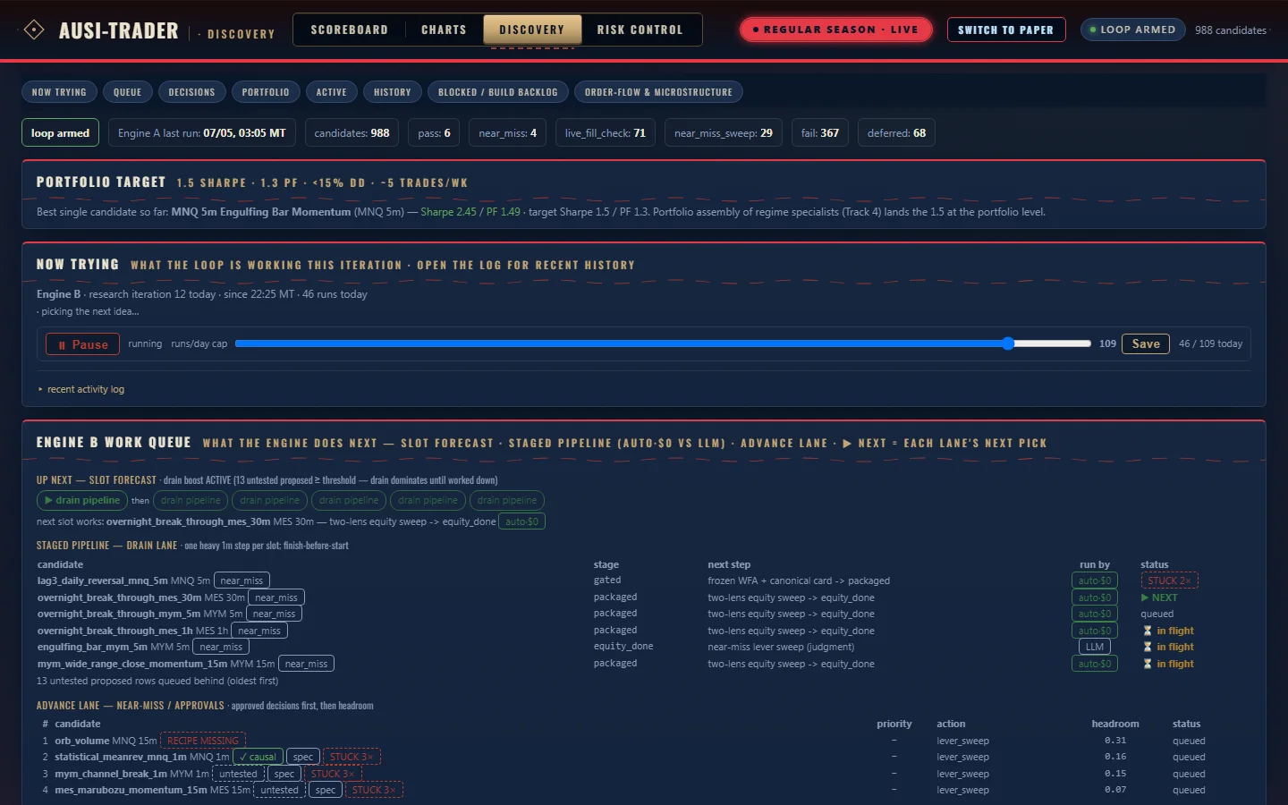
Task: Click the play triangle in the active drain pipeline pill
Action: (49, 501)
